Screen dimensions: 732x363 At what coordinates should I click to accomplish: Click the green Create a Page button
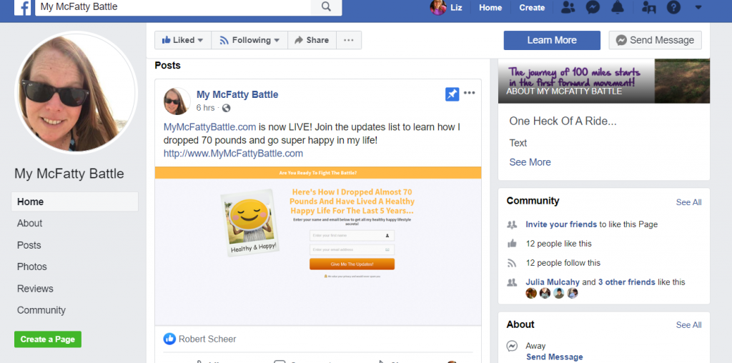[48, 339]
